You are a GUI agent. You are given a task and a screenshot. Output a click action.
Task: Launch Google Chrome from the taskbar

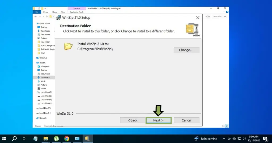pos(67,138)
